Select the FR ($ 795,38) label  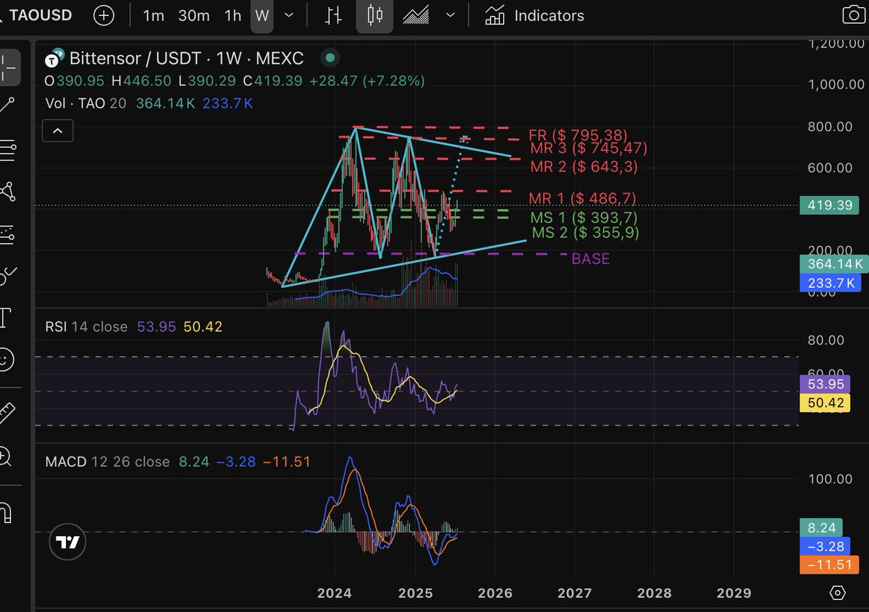(x=578, y=135)
